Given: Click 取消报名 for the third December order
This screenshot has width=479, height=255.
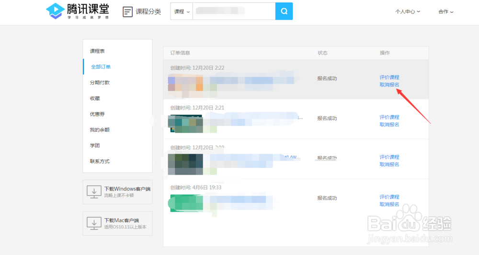Looking at the screenshot, I should 389,165.
